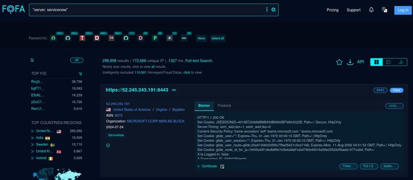Select the ring favicon with 117 badge
Viewport: 413px width, 180px height.
(126, 38)
